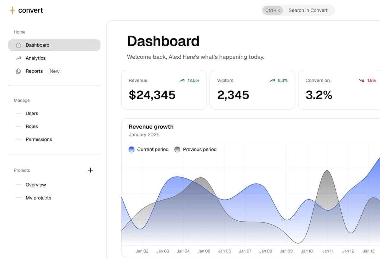Screen dimensions: 380x259
Task: Click the New badge next to Reports
Action: (x=54, y=71)
